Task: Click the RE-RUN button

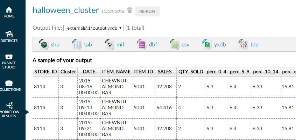Action: point(147,11)
